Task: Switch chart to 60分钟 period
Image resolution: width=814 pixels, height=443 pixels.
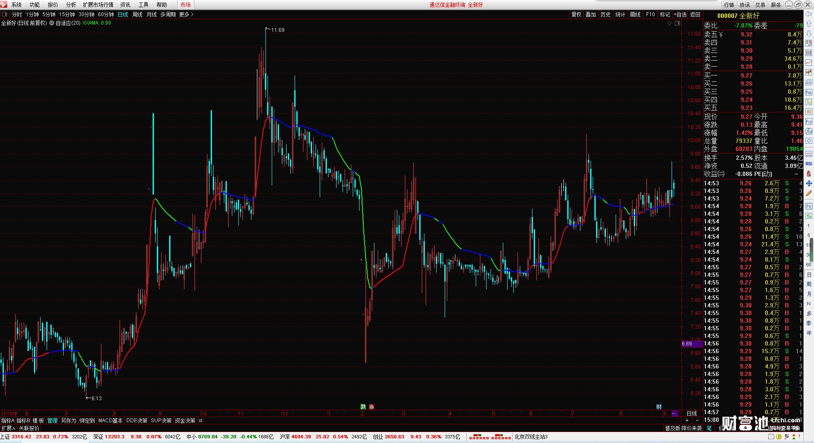Action: tap(106, 14)
